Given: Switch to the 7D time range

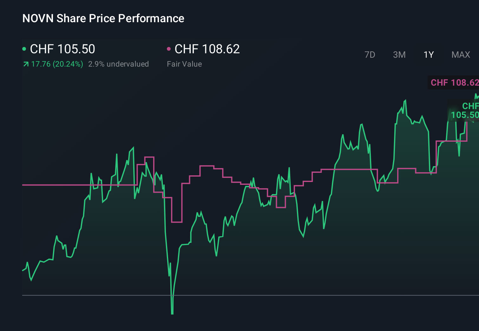Looking at the screenshot, I should [370, 55].
